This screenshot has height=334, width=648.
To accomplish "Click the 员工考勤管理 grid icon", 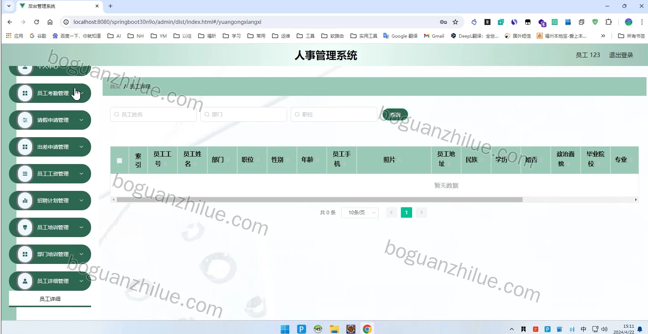I will (25, 93).
